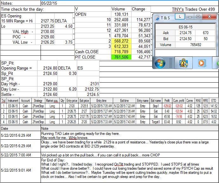The image size is (219, 183).
Task: Select the -74.56 cumulative profit cell
Action: point(178,117)
